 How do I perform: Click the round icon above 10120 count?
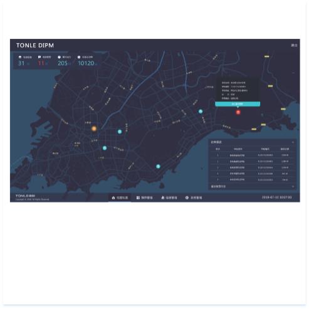[x=79, y=57]
